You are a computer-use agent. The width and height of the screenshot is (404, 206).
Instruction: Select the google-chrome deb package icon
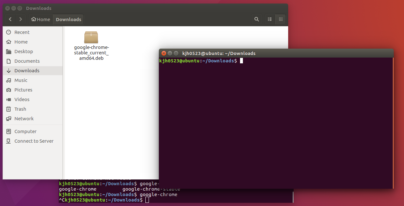pyautogui.click(x=91, y=37)
